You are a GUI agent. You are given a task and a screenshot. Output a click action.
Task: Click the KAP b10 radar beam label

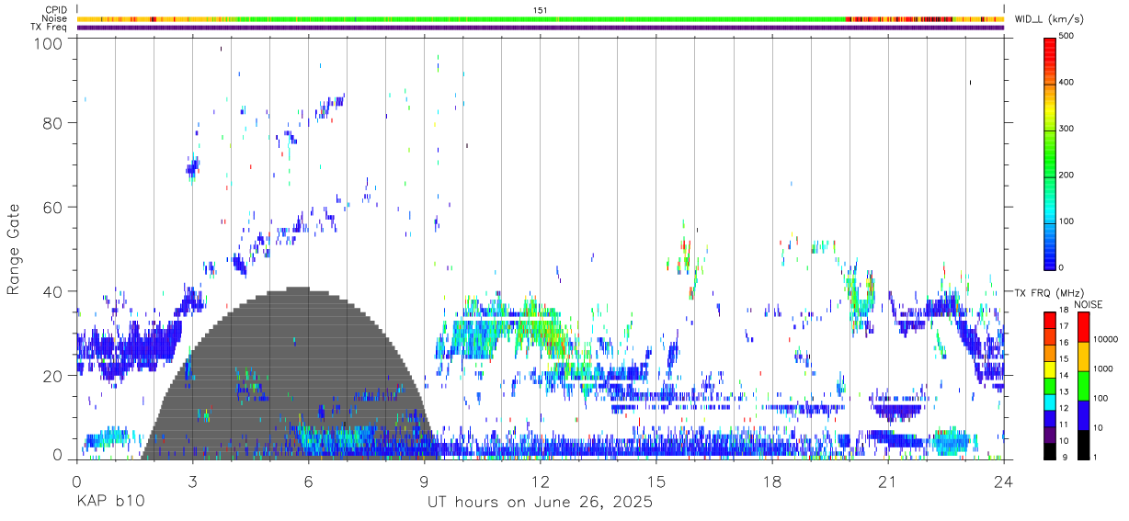[110, 503]
